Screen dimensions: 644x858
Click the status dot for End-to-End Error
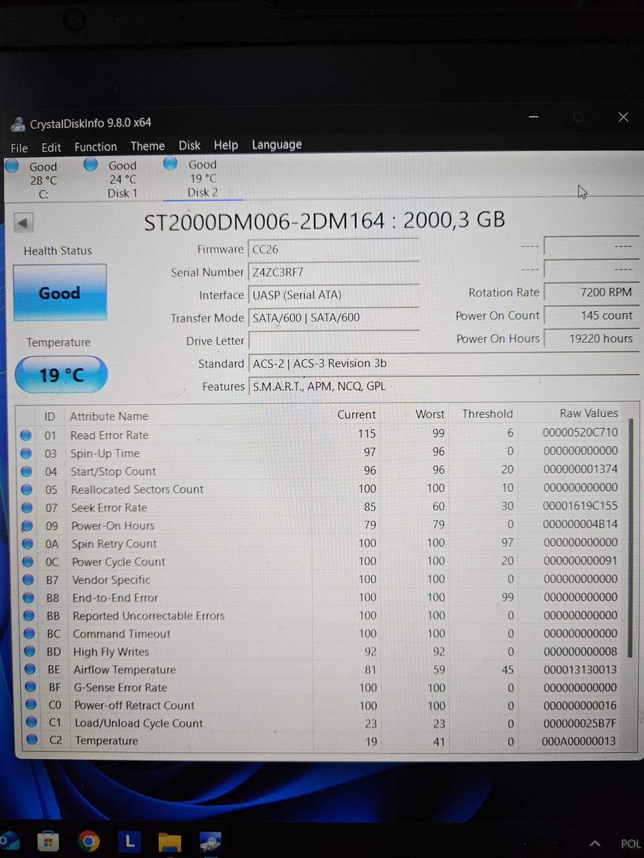(x=29, y=597)
